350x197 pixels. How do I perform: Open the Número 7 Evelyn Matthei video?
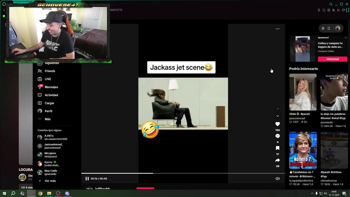pyautogui.click(x=303, y=150)
